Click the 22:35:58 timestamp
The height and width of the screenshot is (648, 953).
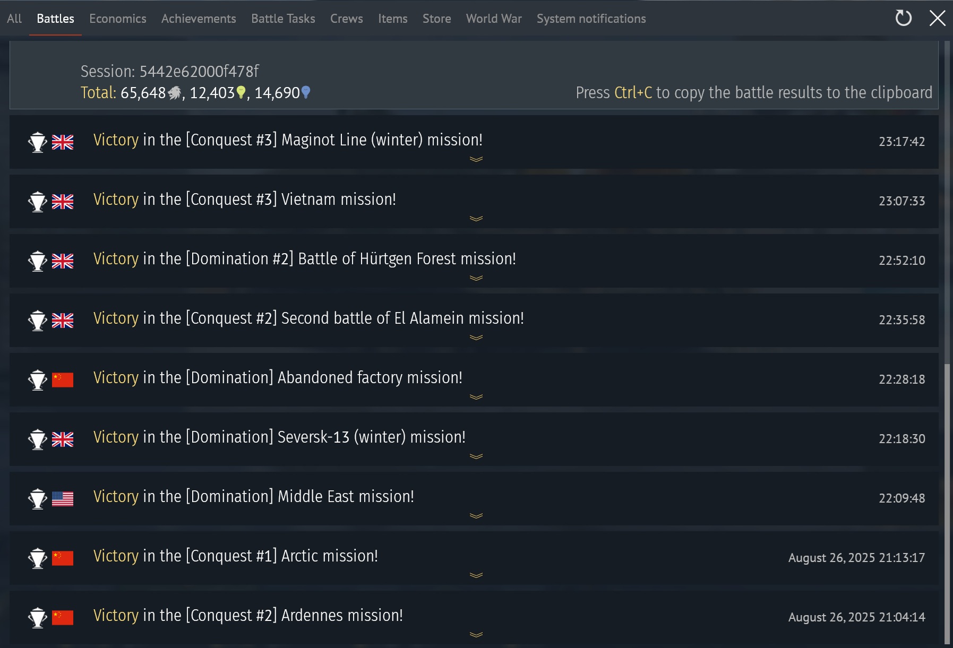click(902, 320)
